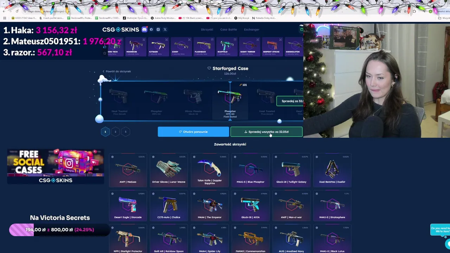Screen dimensions: 450x253
Task: Open the LEGO 21342 Ideas bookmark
Action: [x=24, y=18]
